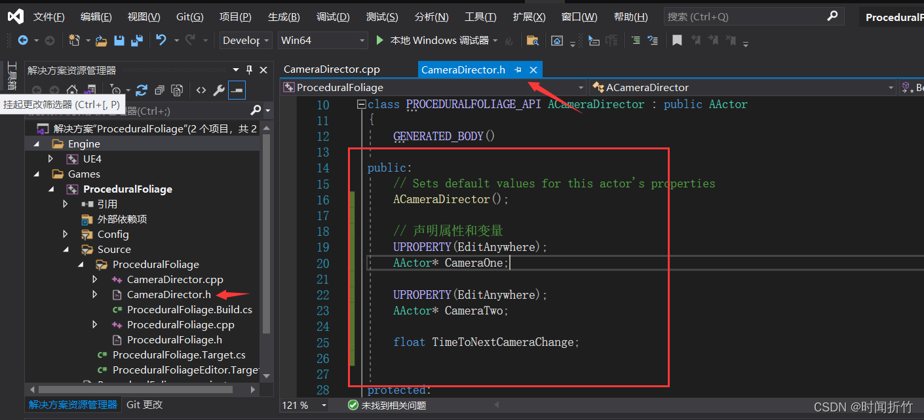Click the select-element pointer toolbar icon
Image resolution: width=924 pixels, height=420 pixels.
point(594,41)
